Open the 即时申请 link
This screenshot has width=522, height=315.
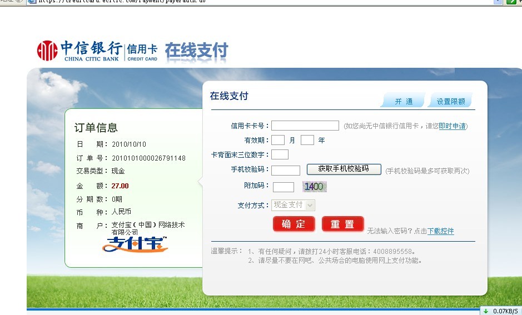452,126
